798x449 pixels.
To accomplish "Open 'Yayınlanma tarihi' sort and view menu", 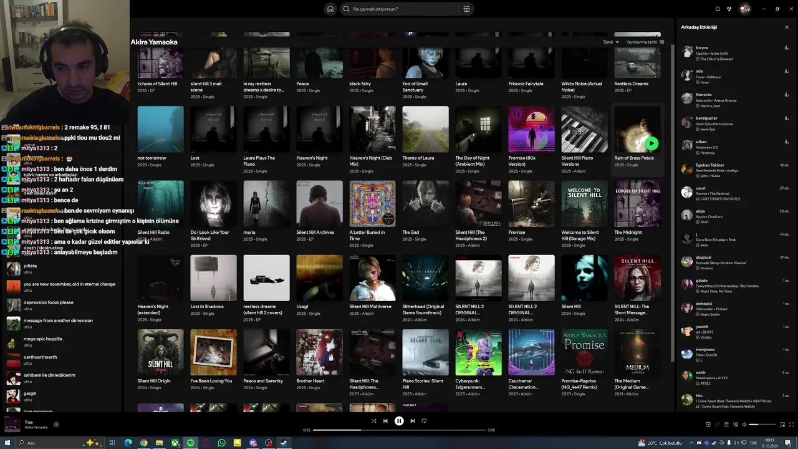I will point(645,42).
